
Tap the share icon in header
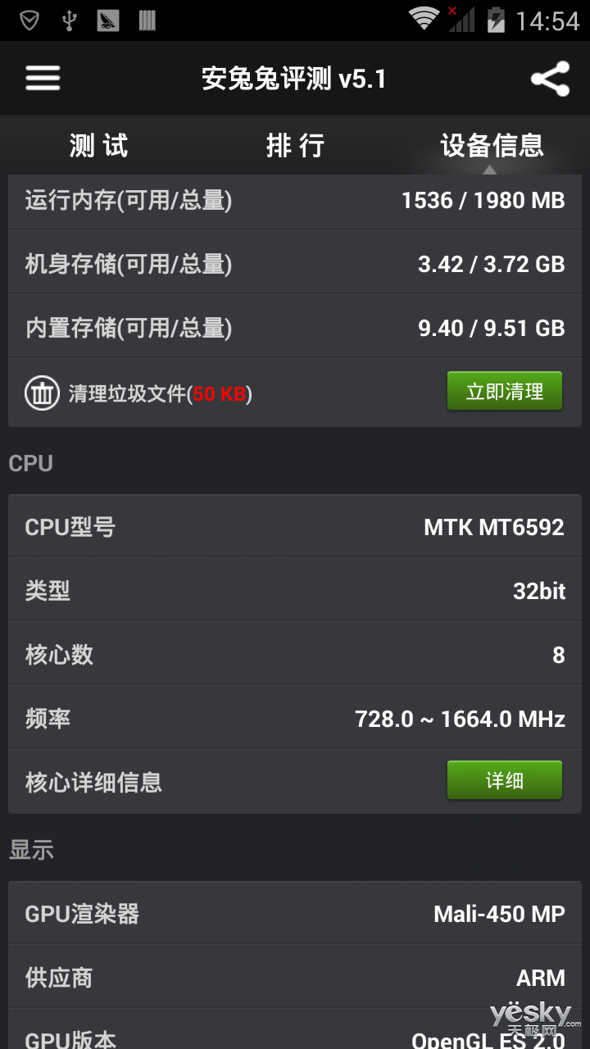[550, 79]
